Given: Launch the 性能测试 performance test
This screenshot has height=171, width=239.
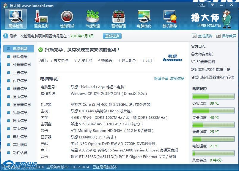Looking at the screenshot, I should coord(67,19).
